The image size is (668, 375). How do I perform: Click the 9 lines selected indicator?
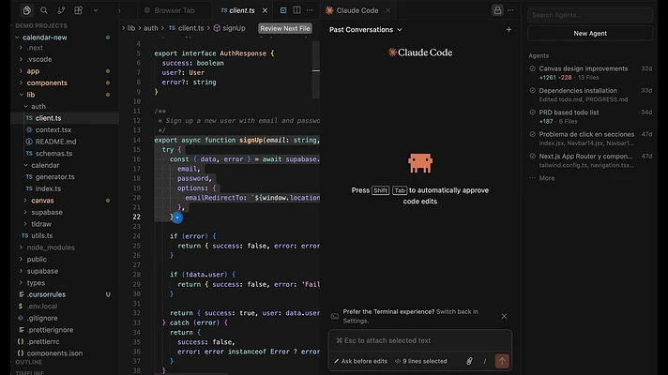tap(421, 361)
